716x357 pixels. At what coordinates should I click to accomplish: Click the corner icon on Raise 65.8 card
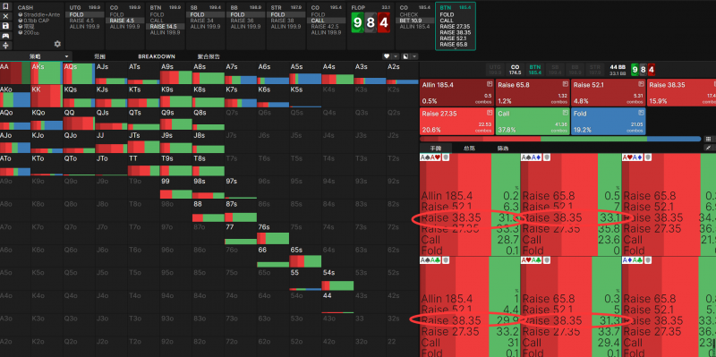565,84
